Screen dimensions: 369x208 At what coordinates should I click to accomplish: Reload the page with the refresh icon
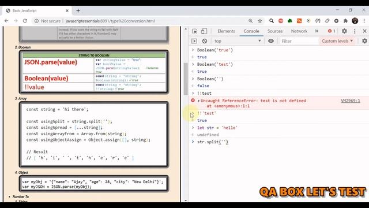tap(25, 21)
